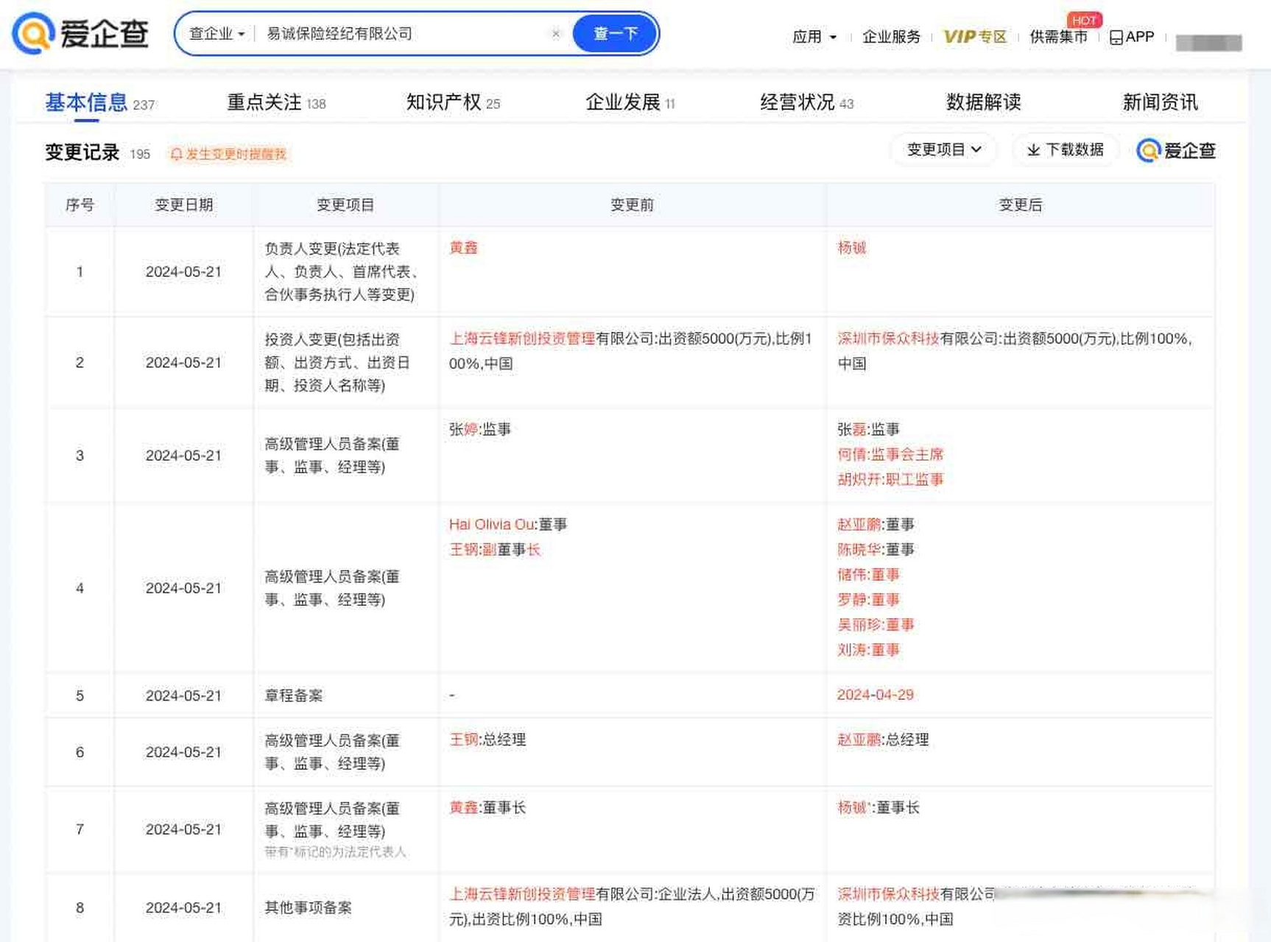
Task: Click the 变更记录 section title
Action: 82,152
